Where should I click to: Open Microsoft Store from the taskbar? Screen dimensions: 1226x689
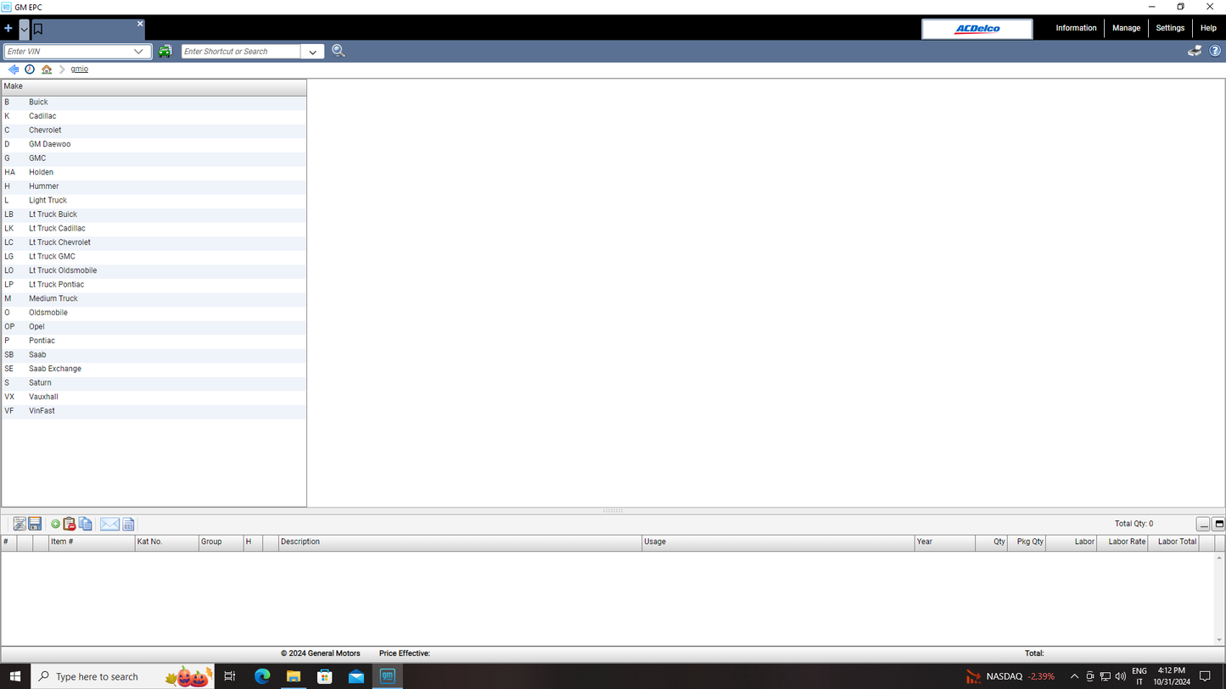pos(325,676)
